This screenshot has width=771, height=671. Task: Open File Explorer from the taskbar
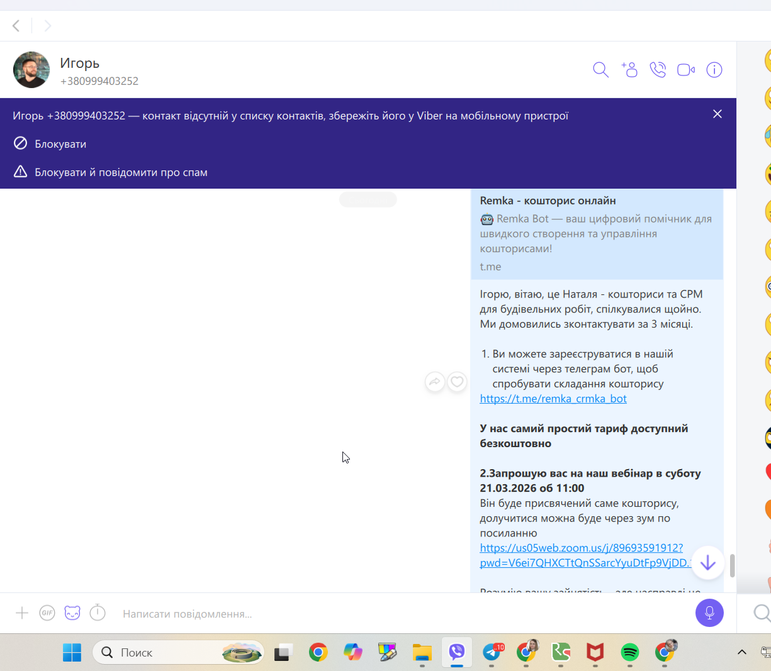[x=422, y=653]
